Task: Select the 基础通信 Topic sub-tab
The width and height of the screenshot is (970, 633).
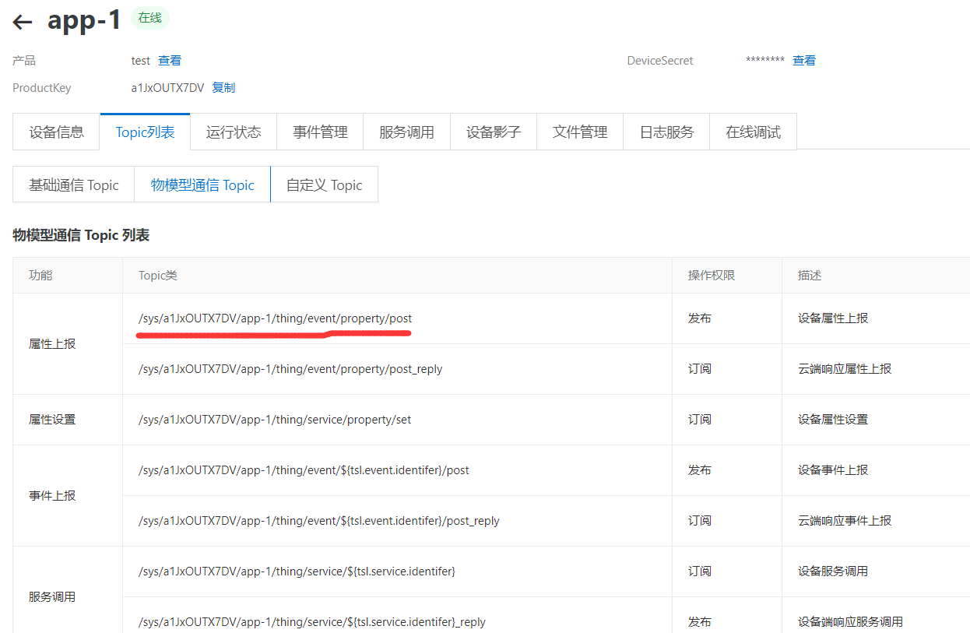Action: [74, 185]
